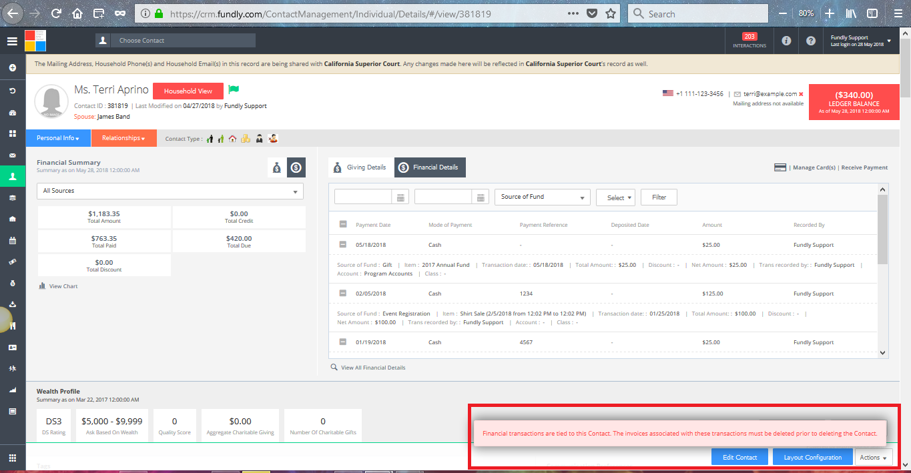Open the four-squares grid sidebar icon
911x473 pixels.
[x=12, y=133]
